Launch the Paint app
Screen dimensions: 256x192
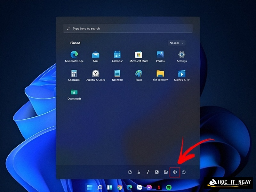click(x=139, y=76)
